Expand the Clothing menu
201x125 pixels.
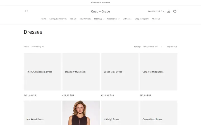99,19
